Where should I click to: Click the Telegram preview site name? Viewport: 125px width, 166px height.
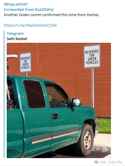coord(15,33)
